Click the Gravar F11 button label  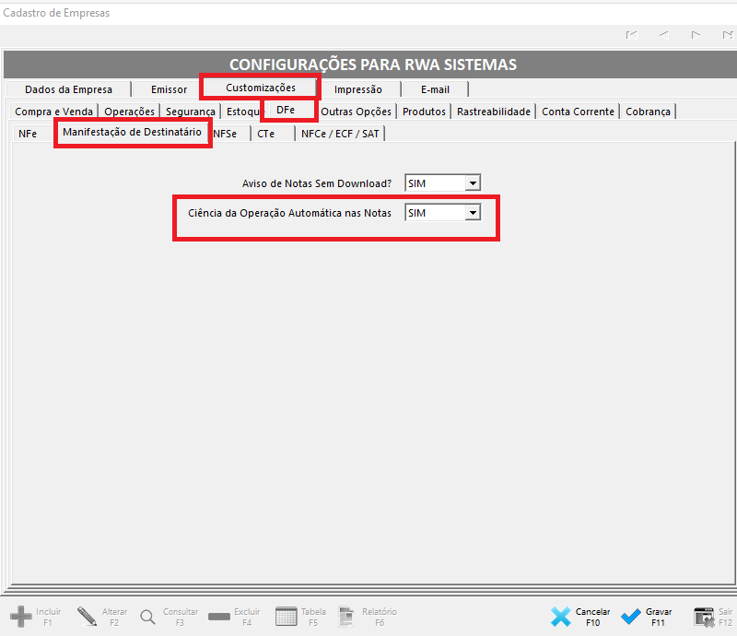[x=659, y=618]
